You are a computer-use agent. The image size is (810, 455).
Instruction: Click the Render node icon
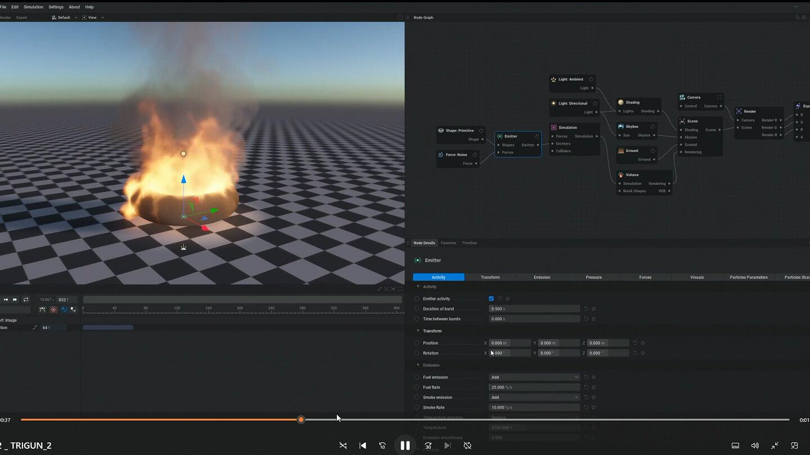tap(739, 111)
